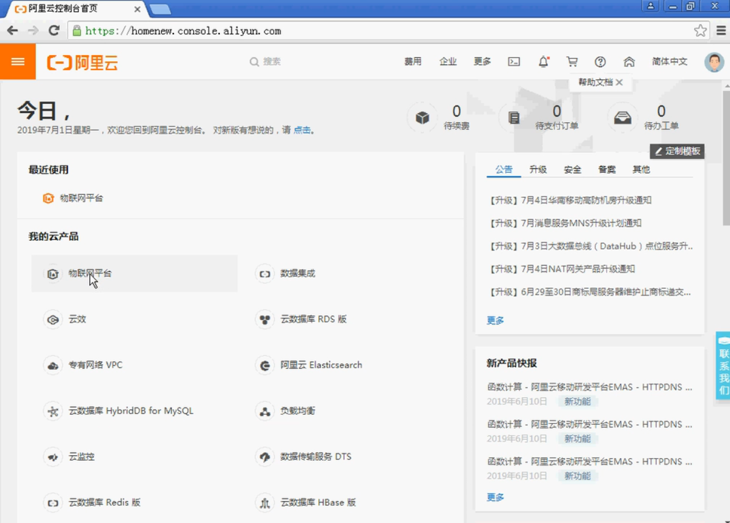Switch to the 安全 tab
This screenshot has height=523, width=730.
[x=572, y=169]
